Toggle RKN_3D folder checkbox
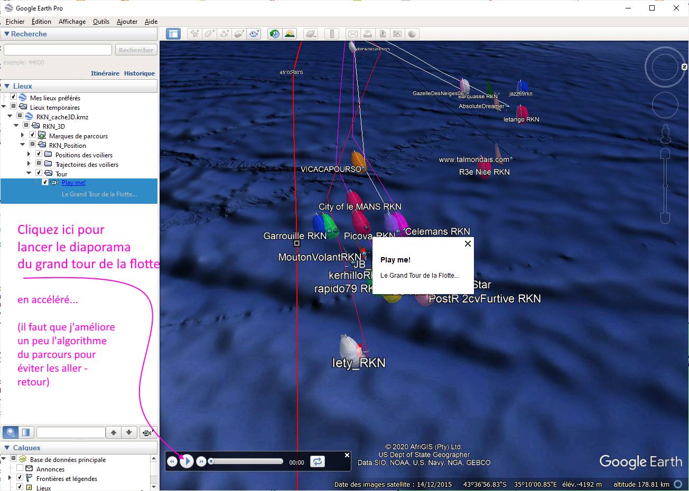This screenshot has width=689, height=491. pos(26,126)
